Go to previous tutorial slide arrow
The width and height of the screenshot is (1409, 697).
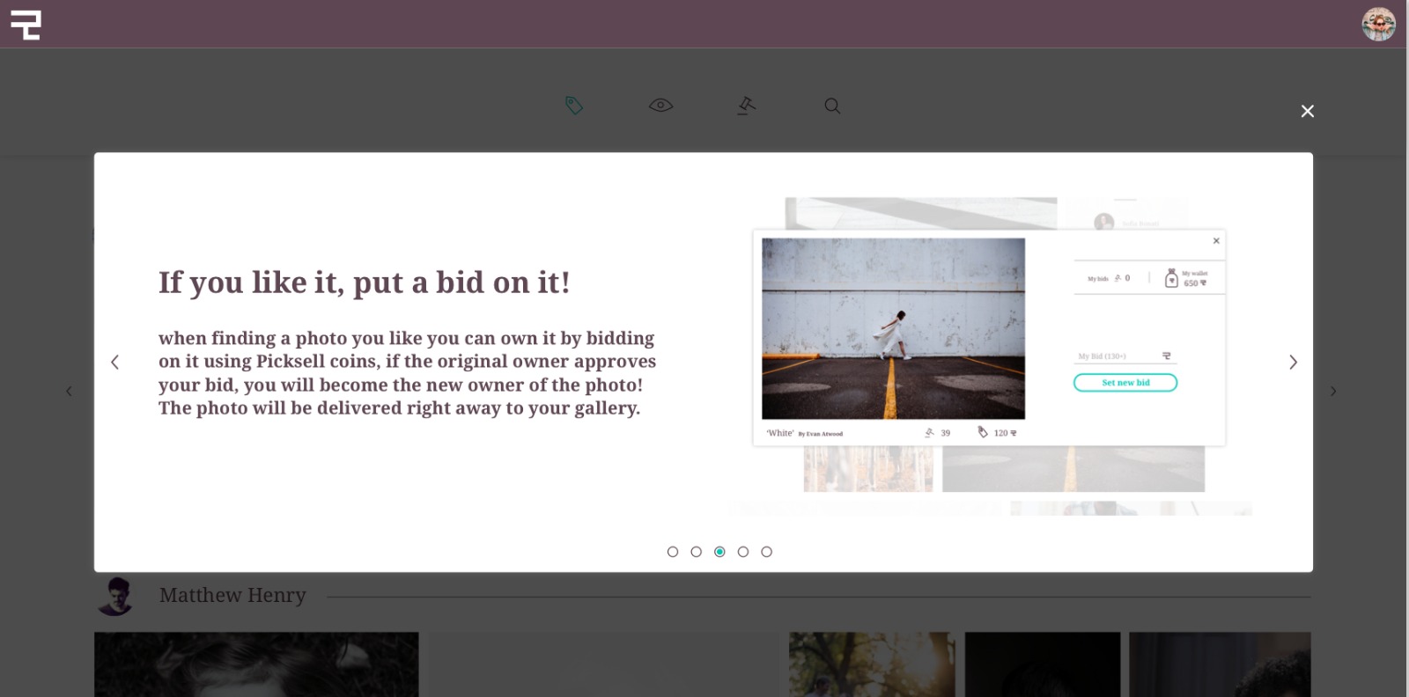click(x=114, y=362)
